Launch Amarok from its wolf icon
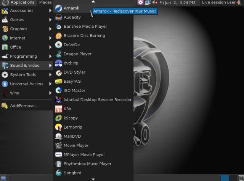The width and height of the screenshot is (244, 181). pos(58,8)
